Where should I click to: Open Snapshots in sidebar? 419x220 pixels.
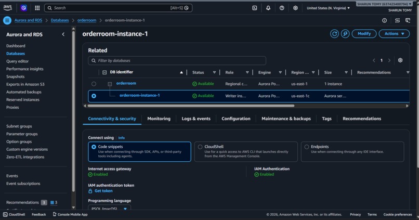point(15,77)
